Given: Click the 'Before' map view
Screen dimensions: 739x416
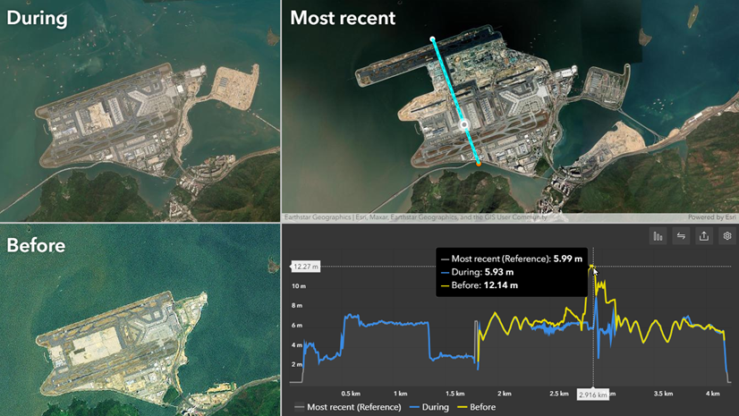Looking at the screenshot, I should click(x=140, y=320).
